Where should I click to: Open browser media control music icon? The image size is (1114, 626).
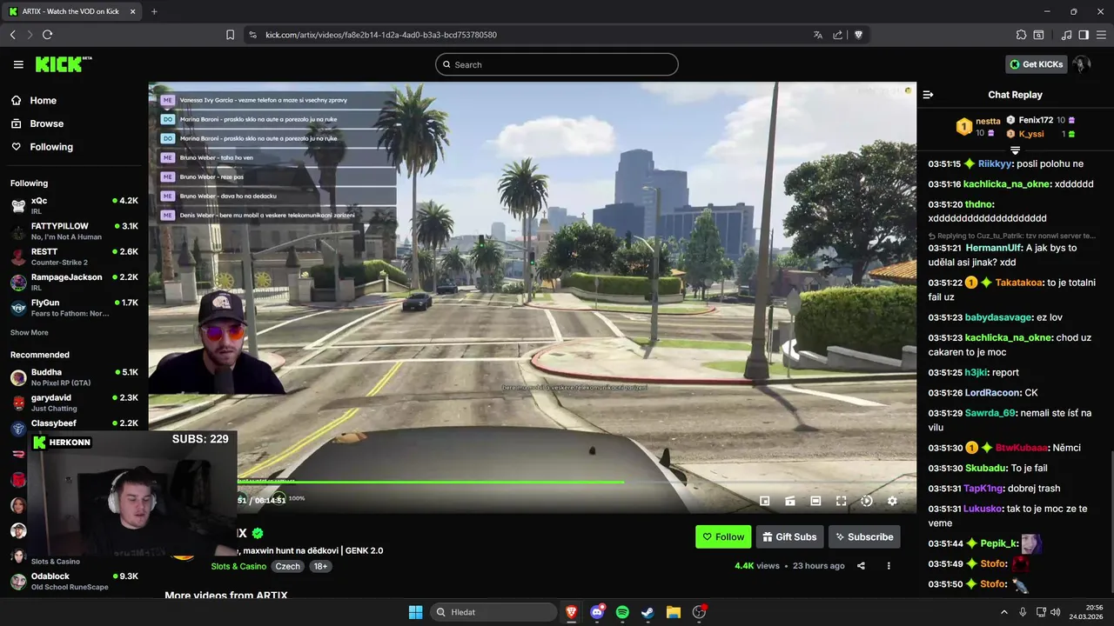coord(1067,35)
